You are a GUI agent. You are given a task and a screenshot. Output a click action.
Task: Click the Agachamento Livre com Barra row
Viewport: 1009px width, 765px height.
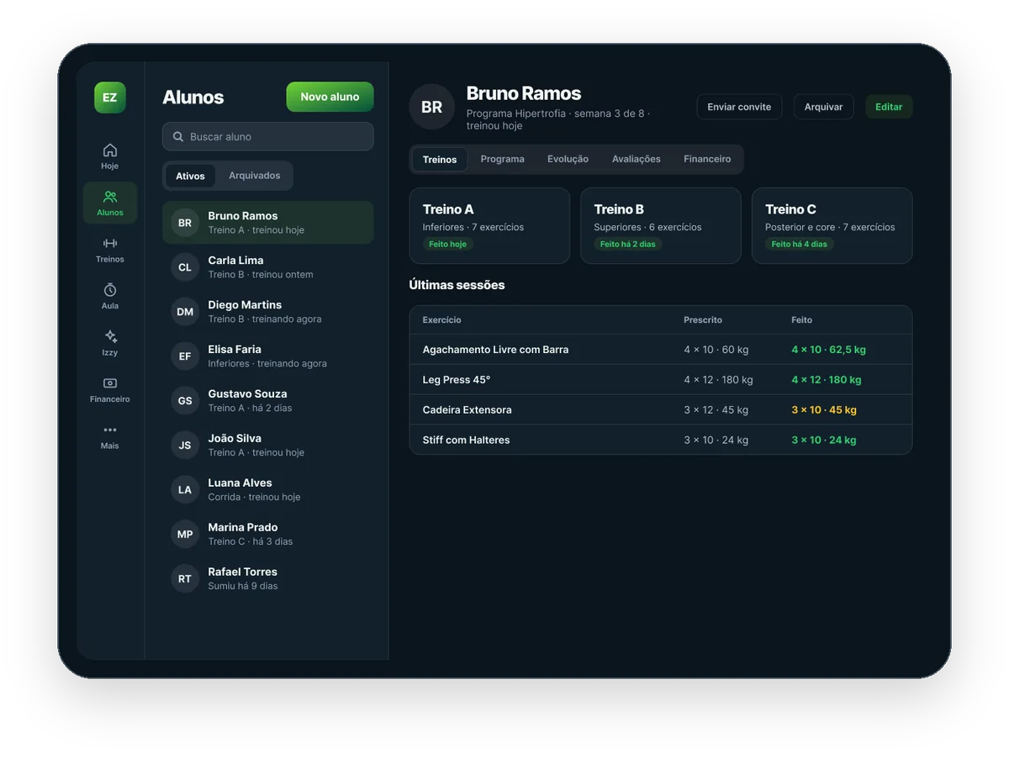[661, 350]
